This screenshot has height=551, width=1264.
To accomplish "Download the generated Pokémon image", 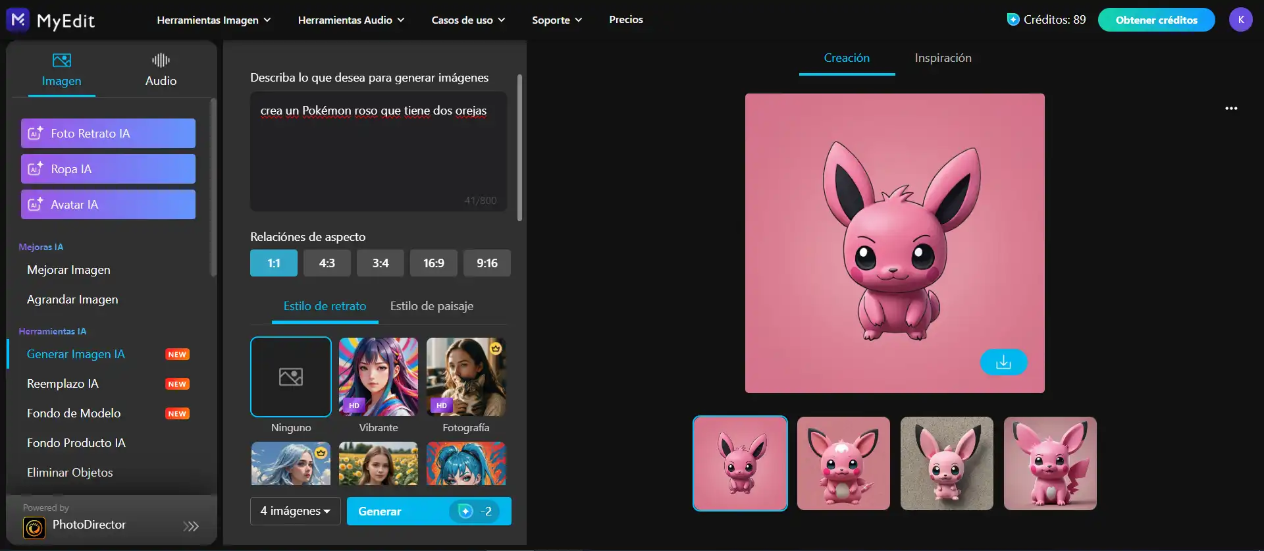I will (x=1003, y=362).
